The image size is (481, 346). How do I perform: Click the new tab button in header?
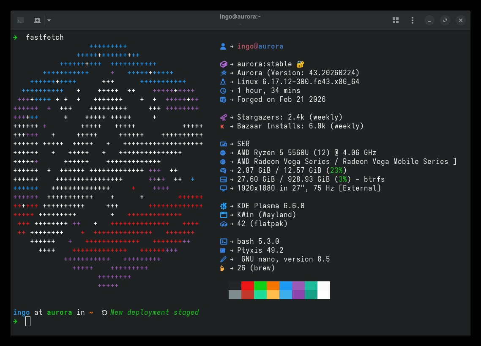pyautogui.click(x=37, y=20)
